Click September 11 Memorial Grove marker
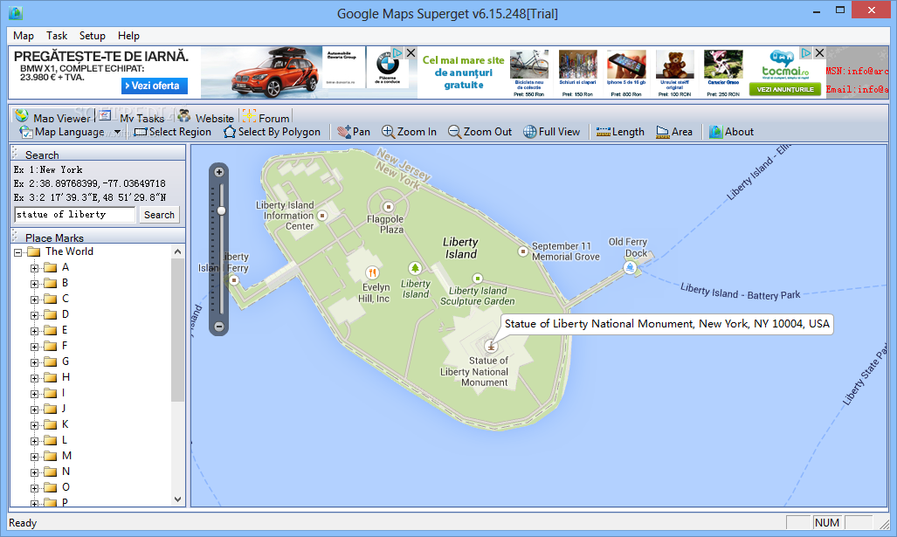897x537 pixels. (523, 251)
